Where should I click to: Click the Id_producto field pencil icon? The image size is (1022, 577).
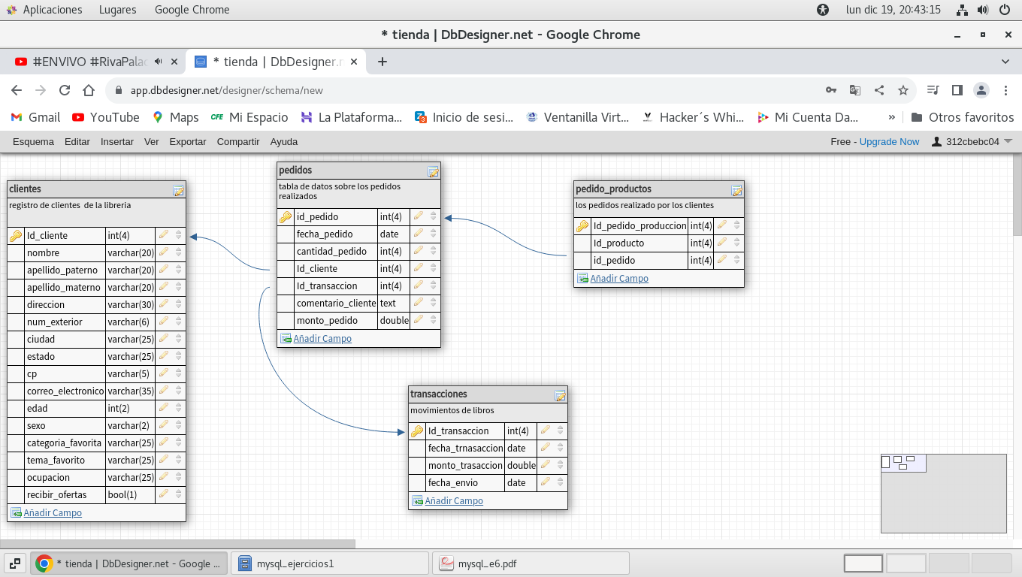point(721,243)
